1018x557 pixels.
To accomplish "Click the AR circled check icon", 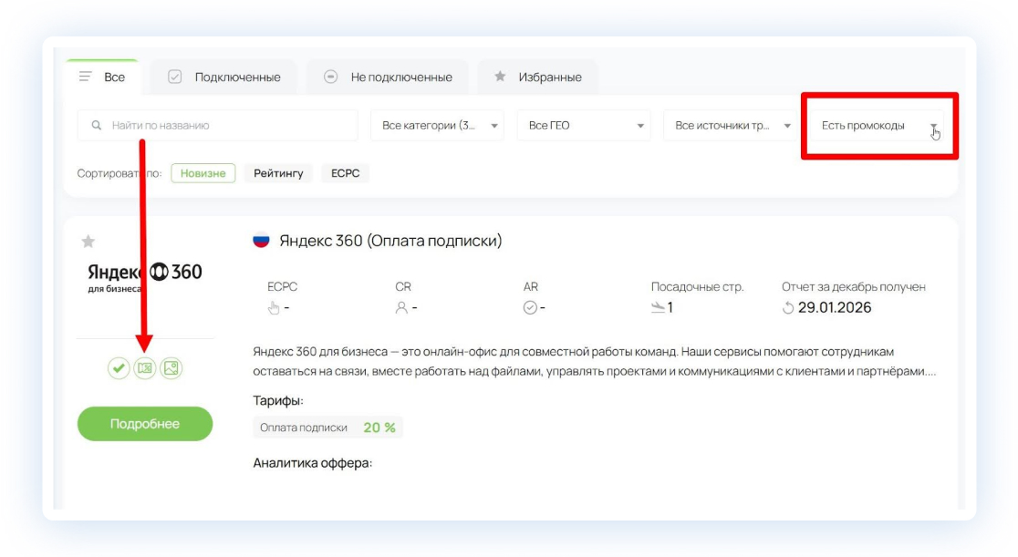I will [530, 308].
